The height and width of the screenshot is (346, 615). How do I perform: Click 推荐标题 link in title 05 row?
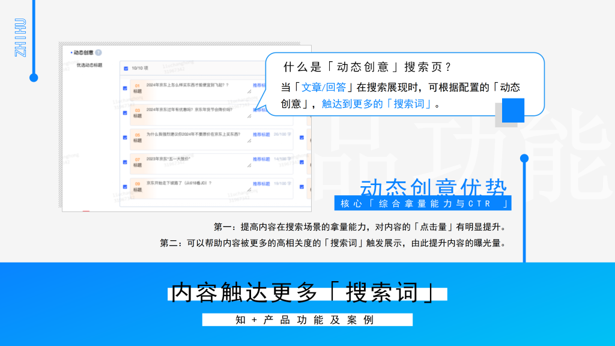261,135
